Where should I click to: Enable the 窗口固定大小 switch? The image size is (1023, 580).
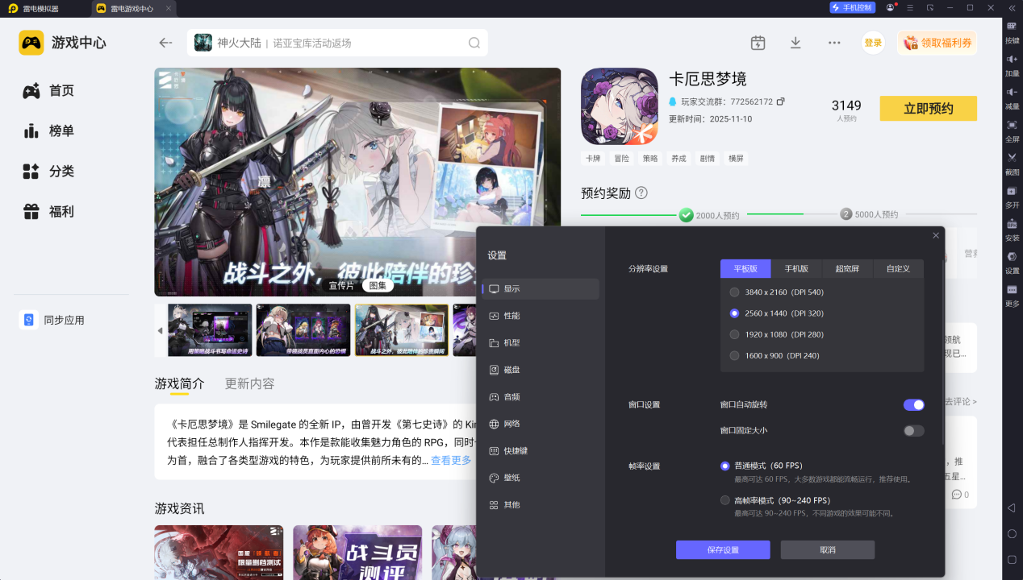913,431
